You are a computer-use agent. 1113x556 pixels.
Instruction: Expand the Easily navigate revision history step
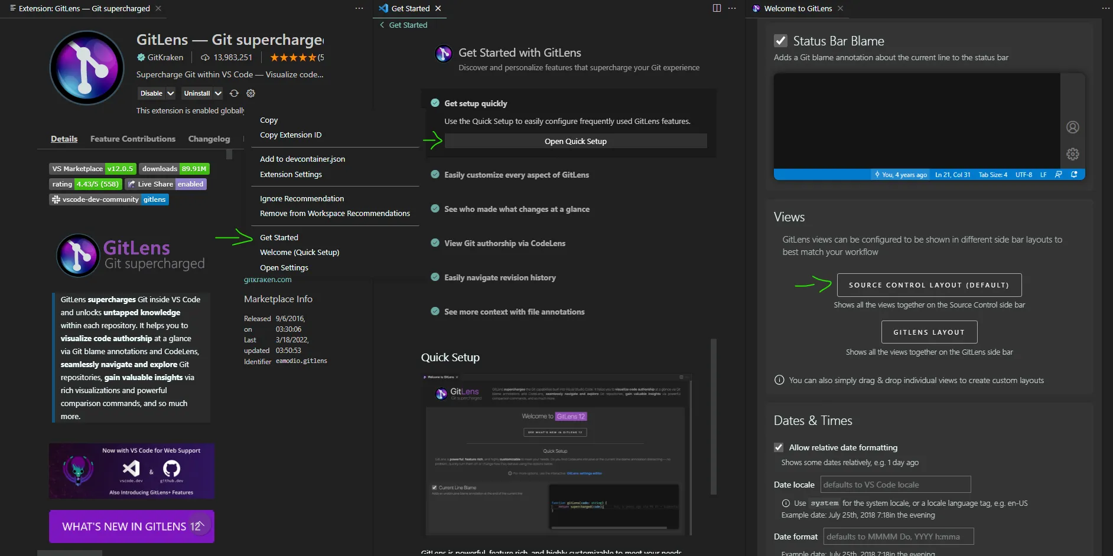point(500,277)
